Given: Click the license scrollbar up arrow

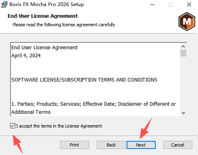Looking at the screenshot, I should click(x=183, y=46).
